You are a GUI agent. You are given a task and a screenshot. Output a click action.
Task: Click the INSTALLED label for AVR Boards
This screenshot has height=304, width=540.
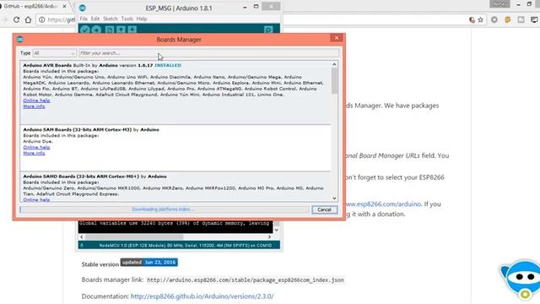pyautogui.click(x=168, y=65)
